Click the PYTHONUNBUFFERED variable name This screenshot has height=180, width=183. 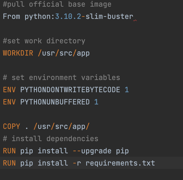55,102
